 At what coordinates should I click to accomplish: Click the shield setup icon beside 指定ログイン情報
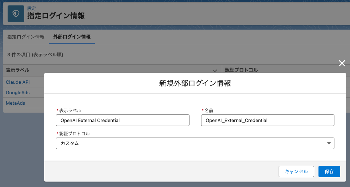(x=16, y=14)
